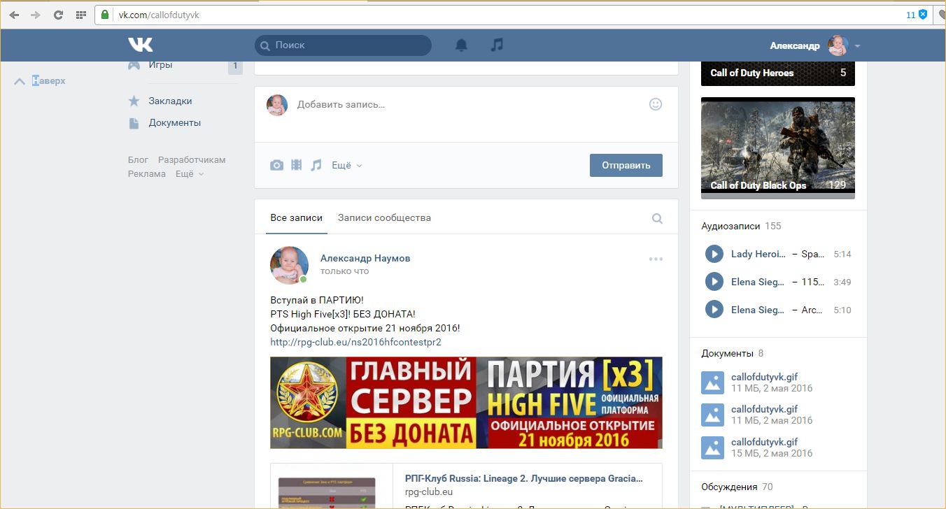Click the Реклама footer link
The height and width of the screenshot is (509, 946).
tap(147, 174)
